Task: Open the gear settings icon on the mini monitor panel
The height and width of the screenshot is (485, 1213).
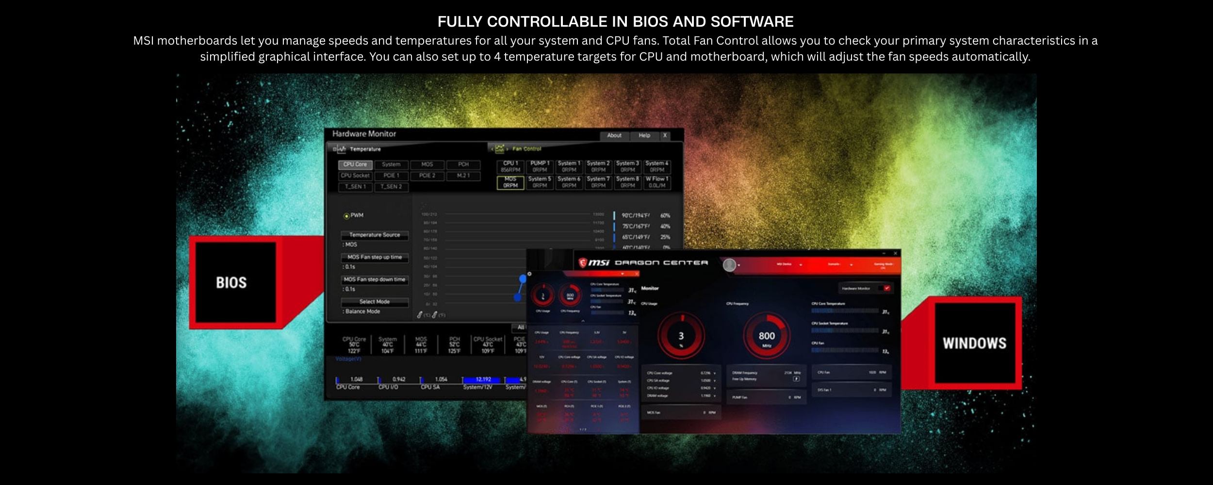Action: point(529,274)
